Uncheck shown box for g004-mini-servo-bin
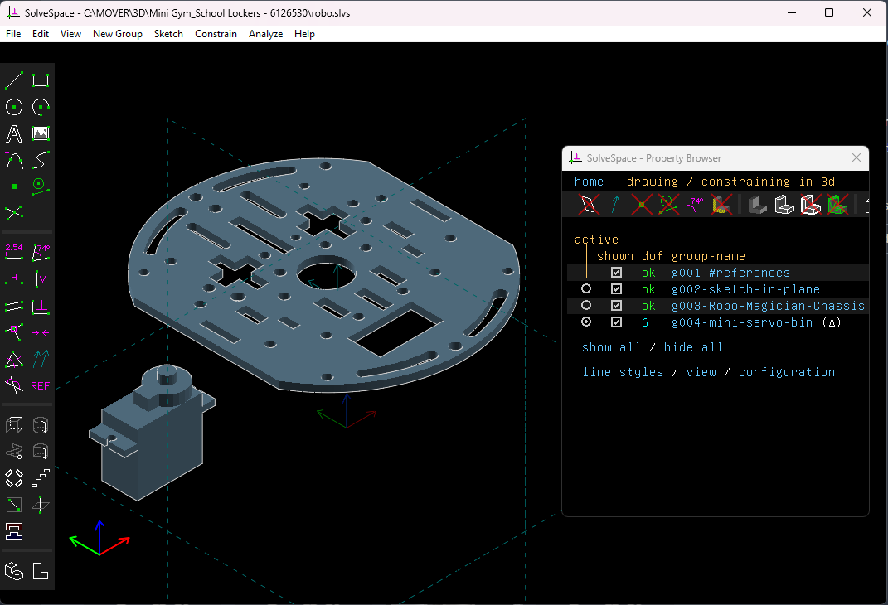The height and width of the screenshot is (605, 888). pyautogui.click(x=616, y=322)
